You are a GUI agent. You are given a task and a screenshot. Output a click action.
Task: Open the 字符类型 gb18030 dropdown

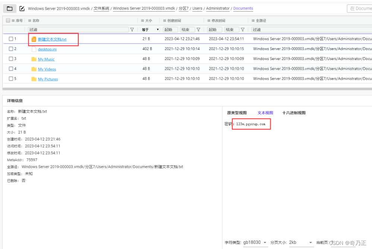255,243
